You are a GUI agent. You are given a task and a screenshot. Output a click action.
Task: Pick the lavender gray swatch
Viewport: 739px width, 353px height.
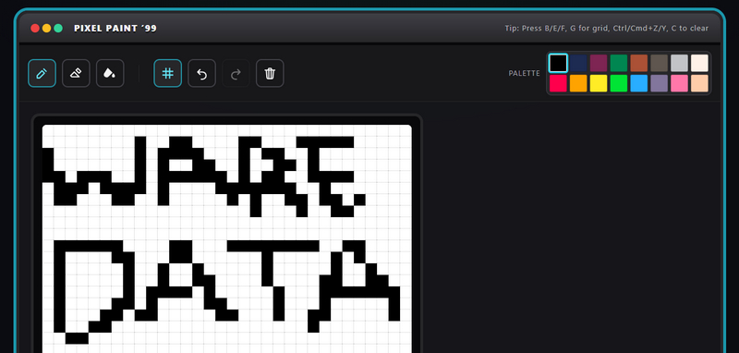point(660,83)
